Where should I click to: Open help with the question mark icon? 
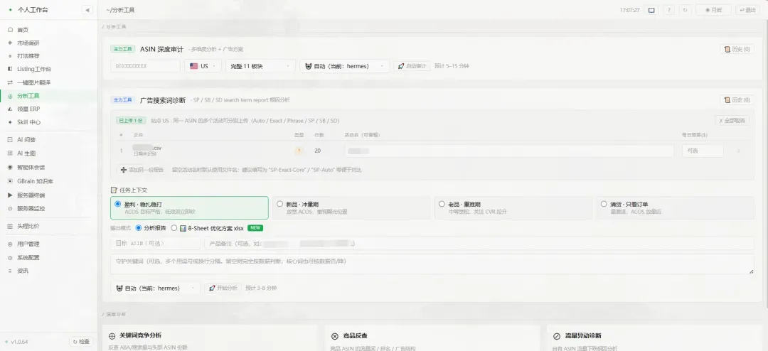tap(669, 10)
